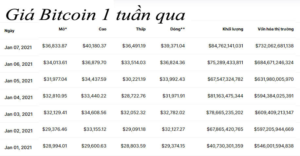Select the $39,371.04 closing price

[173, 46]
